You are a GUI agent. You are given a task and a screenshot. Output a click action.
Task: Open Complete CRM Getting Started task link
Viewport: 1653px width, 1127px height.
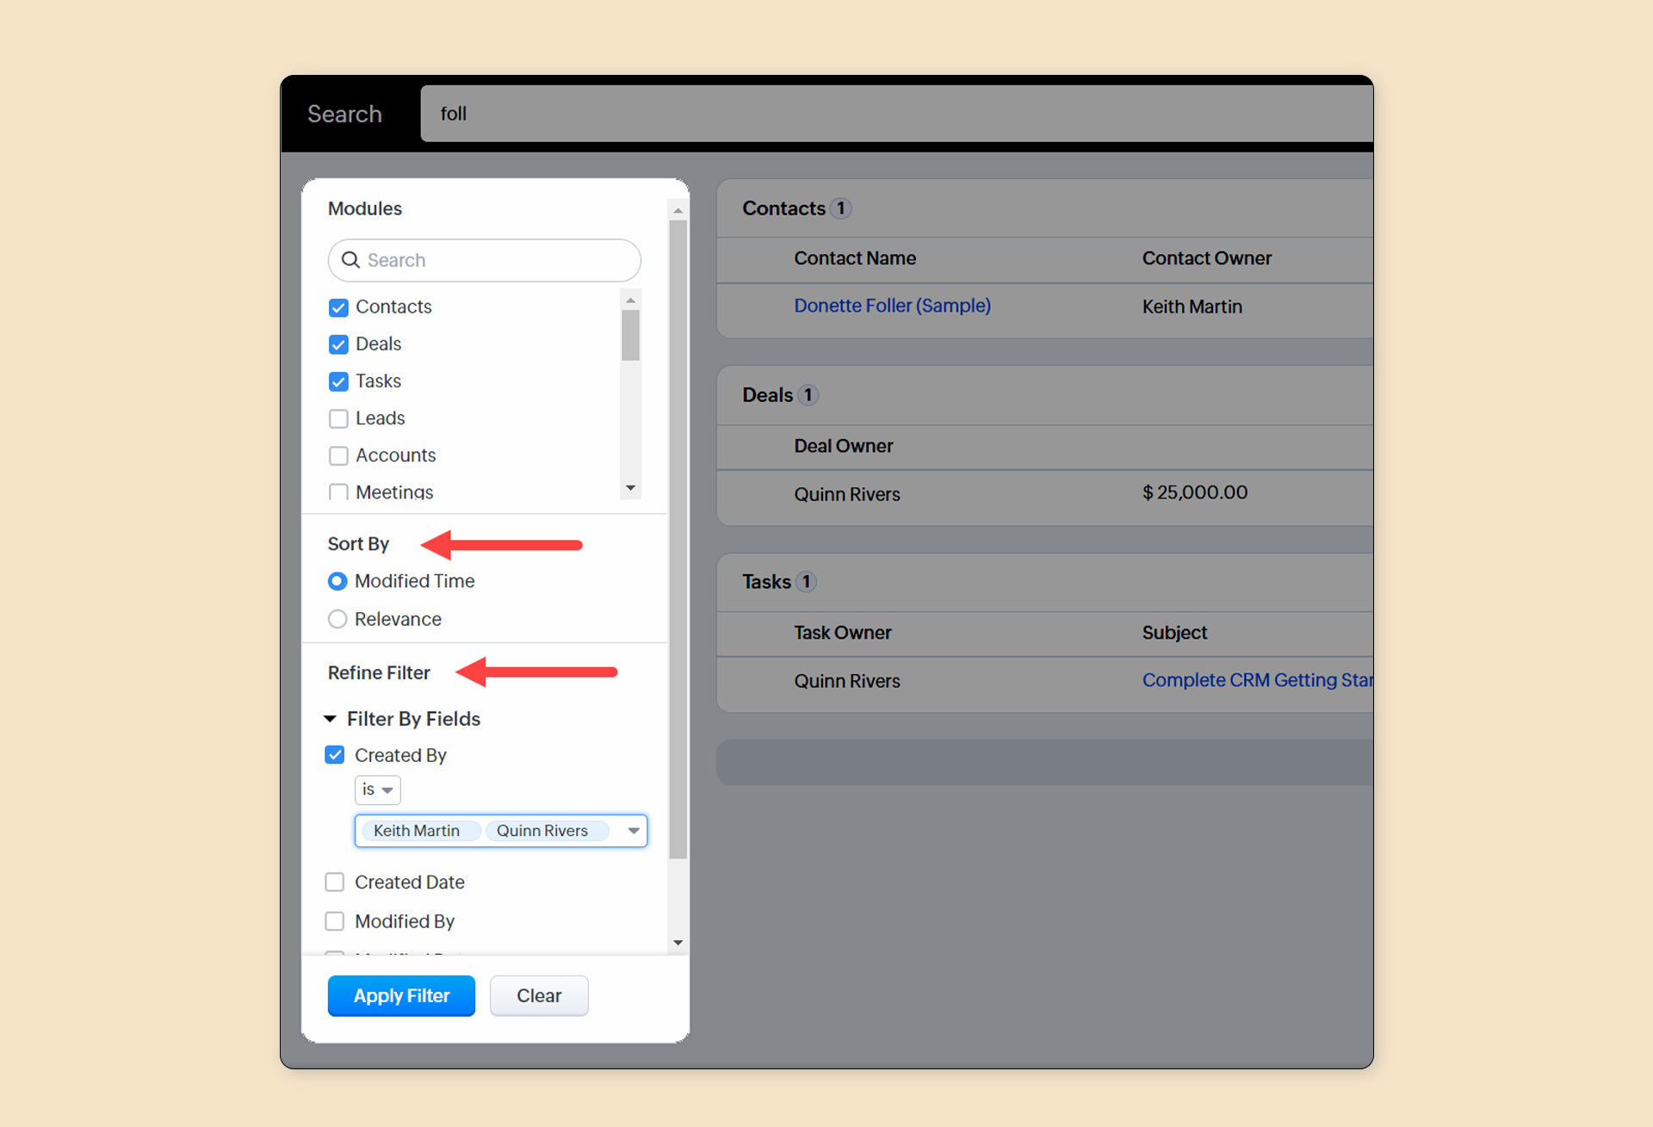(1256, 680)
